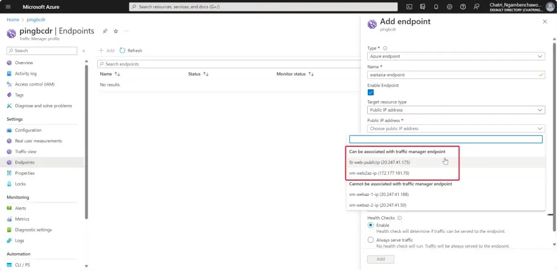Sort endpoints by Name column arrows
The width and height of the screenshot is (557, 270).
(117, 74)
